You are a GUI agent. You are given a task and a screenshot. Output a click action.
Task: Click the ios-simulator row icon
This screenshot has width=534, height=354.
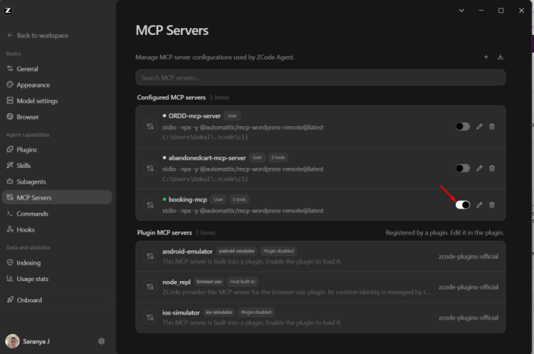(x=150, y=318)
